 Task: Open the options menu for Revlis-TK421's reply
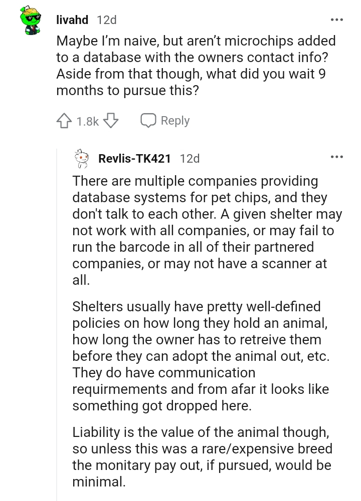pos(337,156)
